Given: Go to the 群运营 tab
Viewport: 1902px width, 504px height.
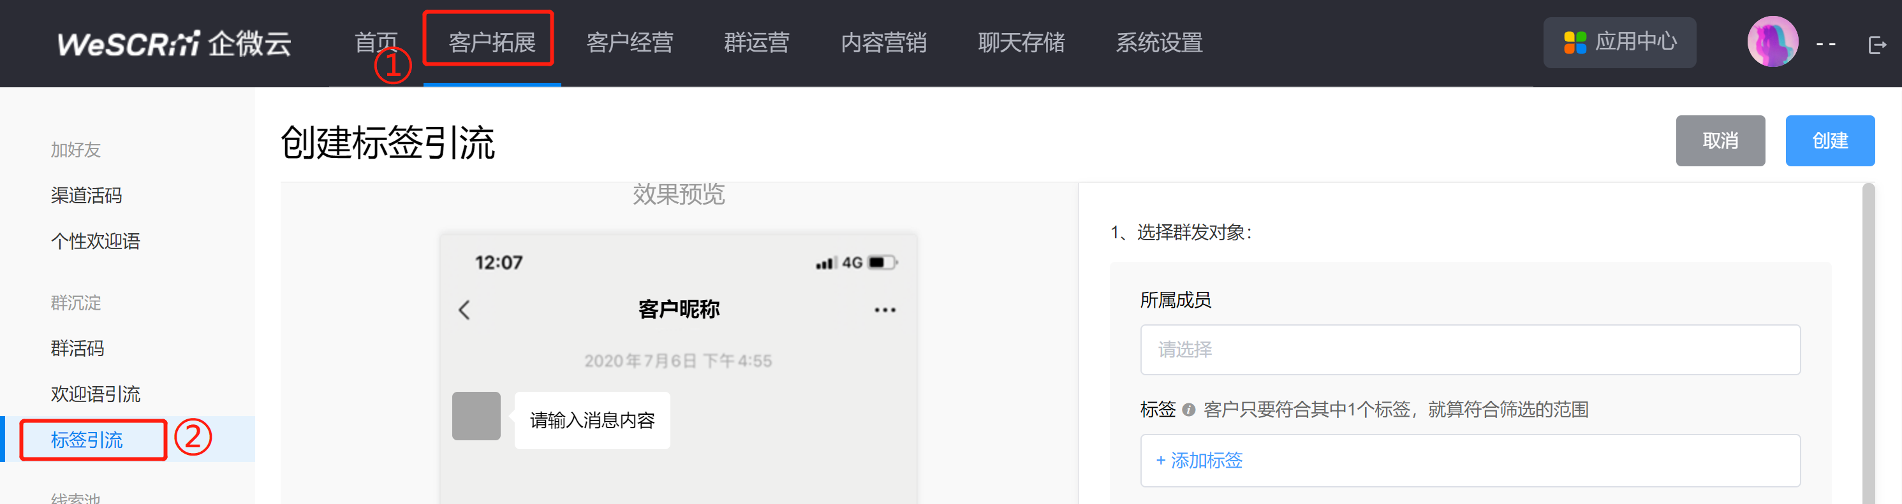Looking at the screenshot, I should pos(756,43).
